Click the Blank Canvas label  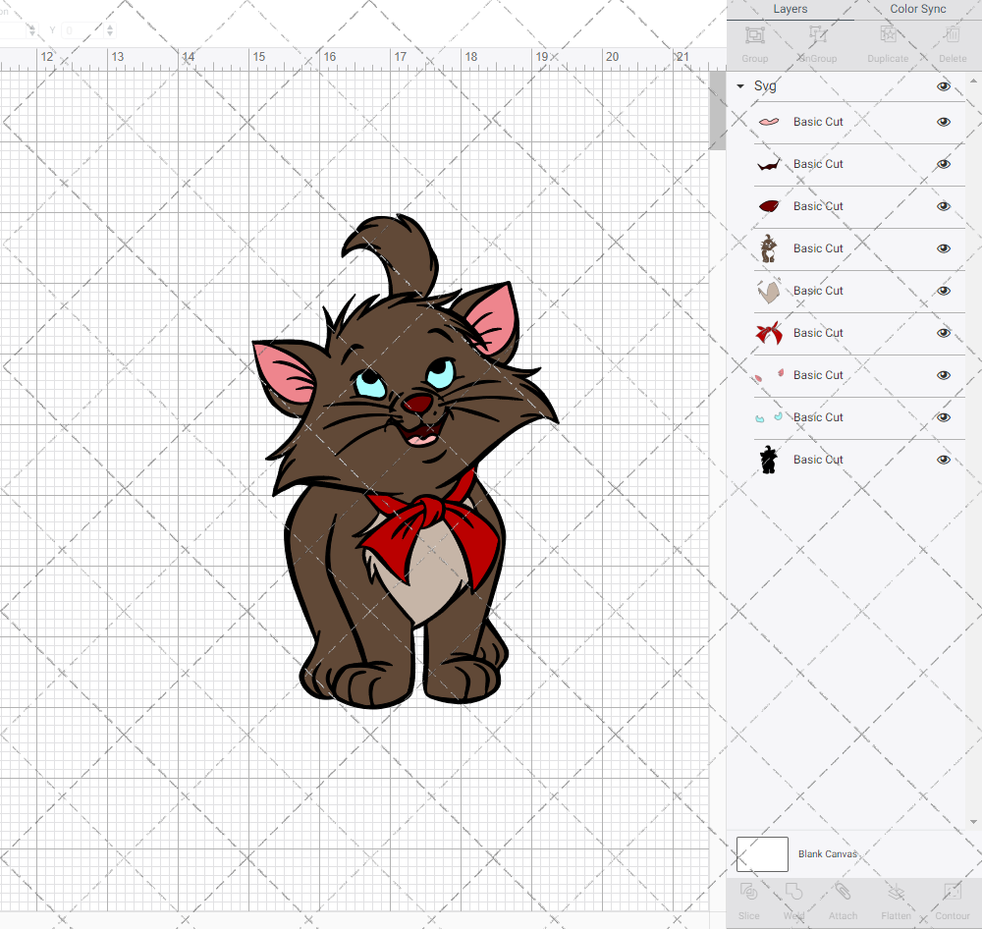click(x=827, y=853)
